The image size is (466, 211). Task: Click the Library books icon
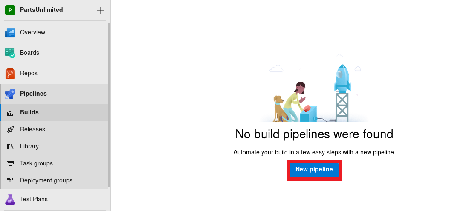(10, 146)
